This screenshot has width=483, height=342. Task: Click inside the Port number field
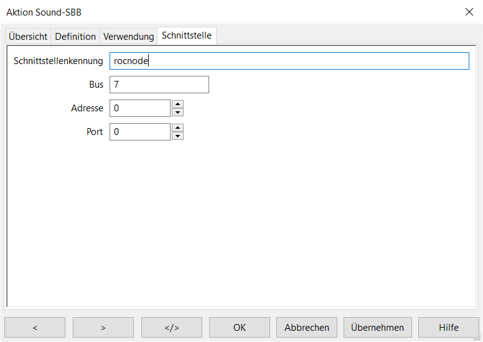[x=139, y=132]
